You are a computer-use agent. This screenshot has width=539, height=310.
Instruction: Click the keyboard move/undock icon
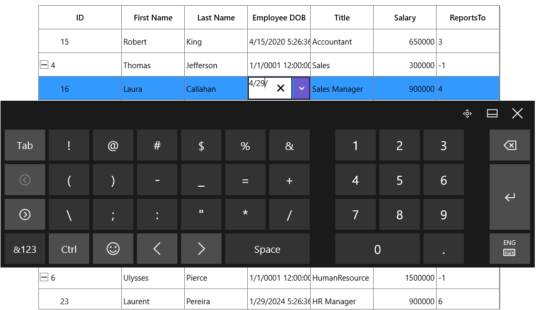tap(467, 113)
